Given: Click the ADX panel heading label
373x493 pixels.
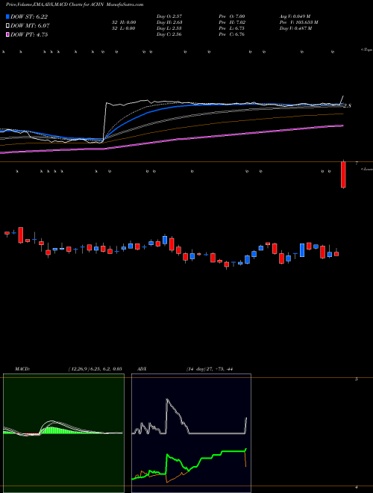Looking at the screenshot, I should (142, 369).
